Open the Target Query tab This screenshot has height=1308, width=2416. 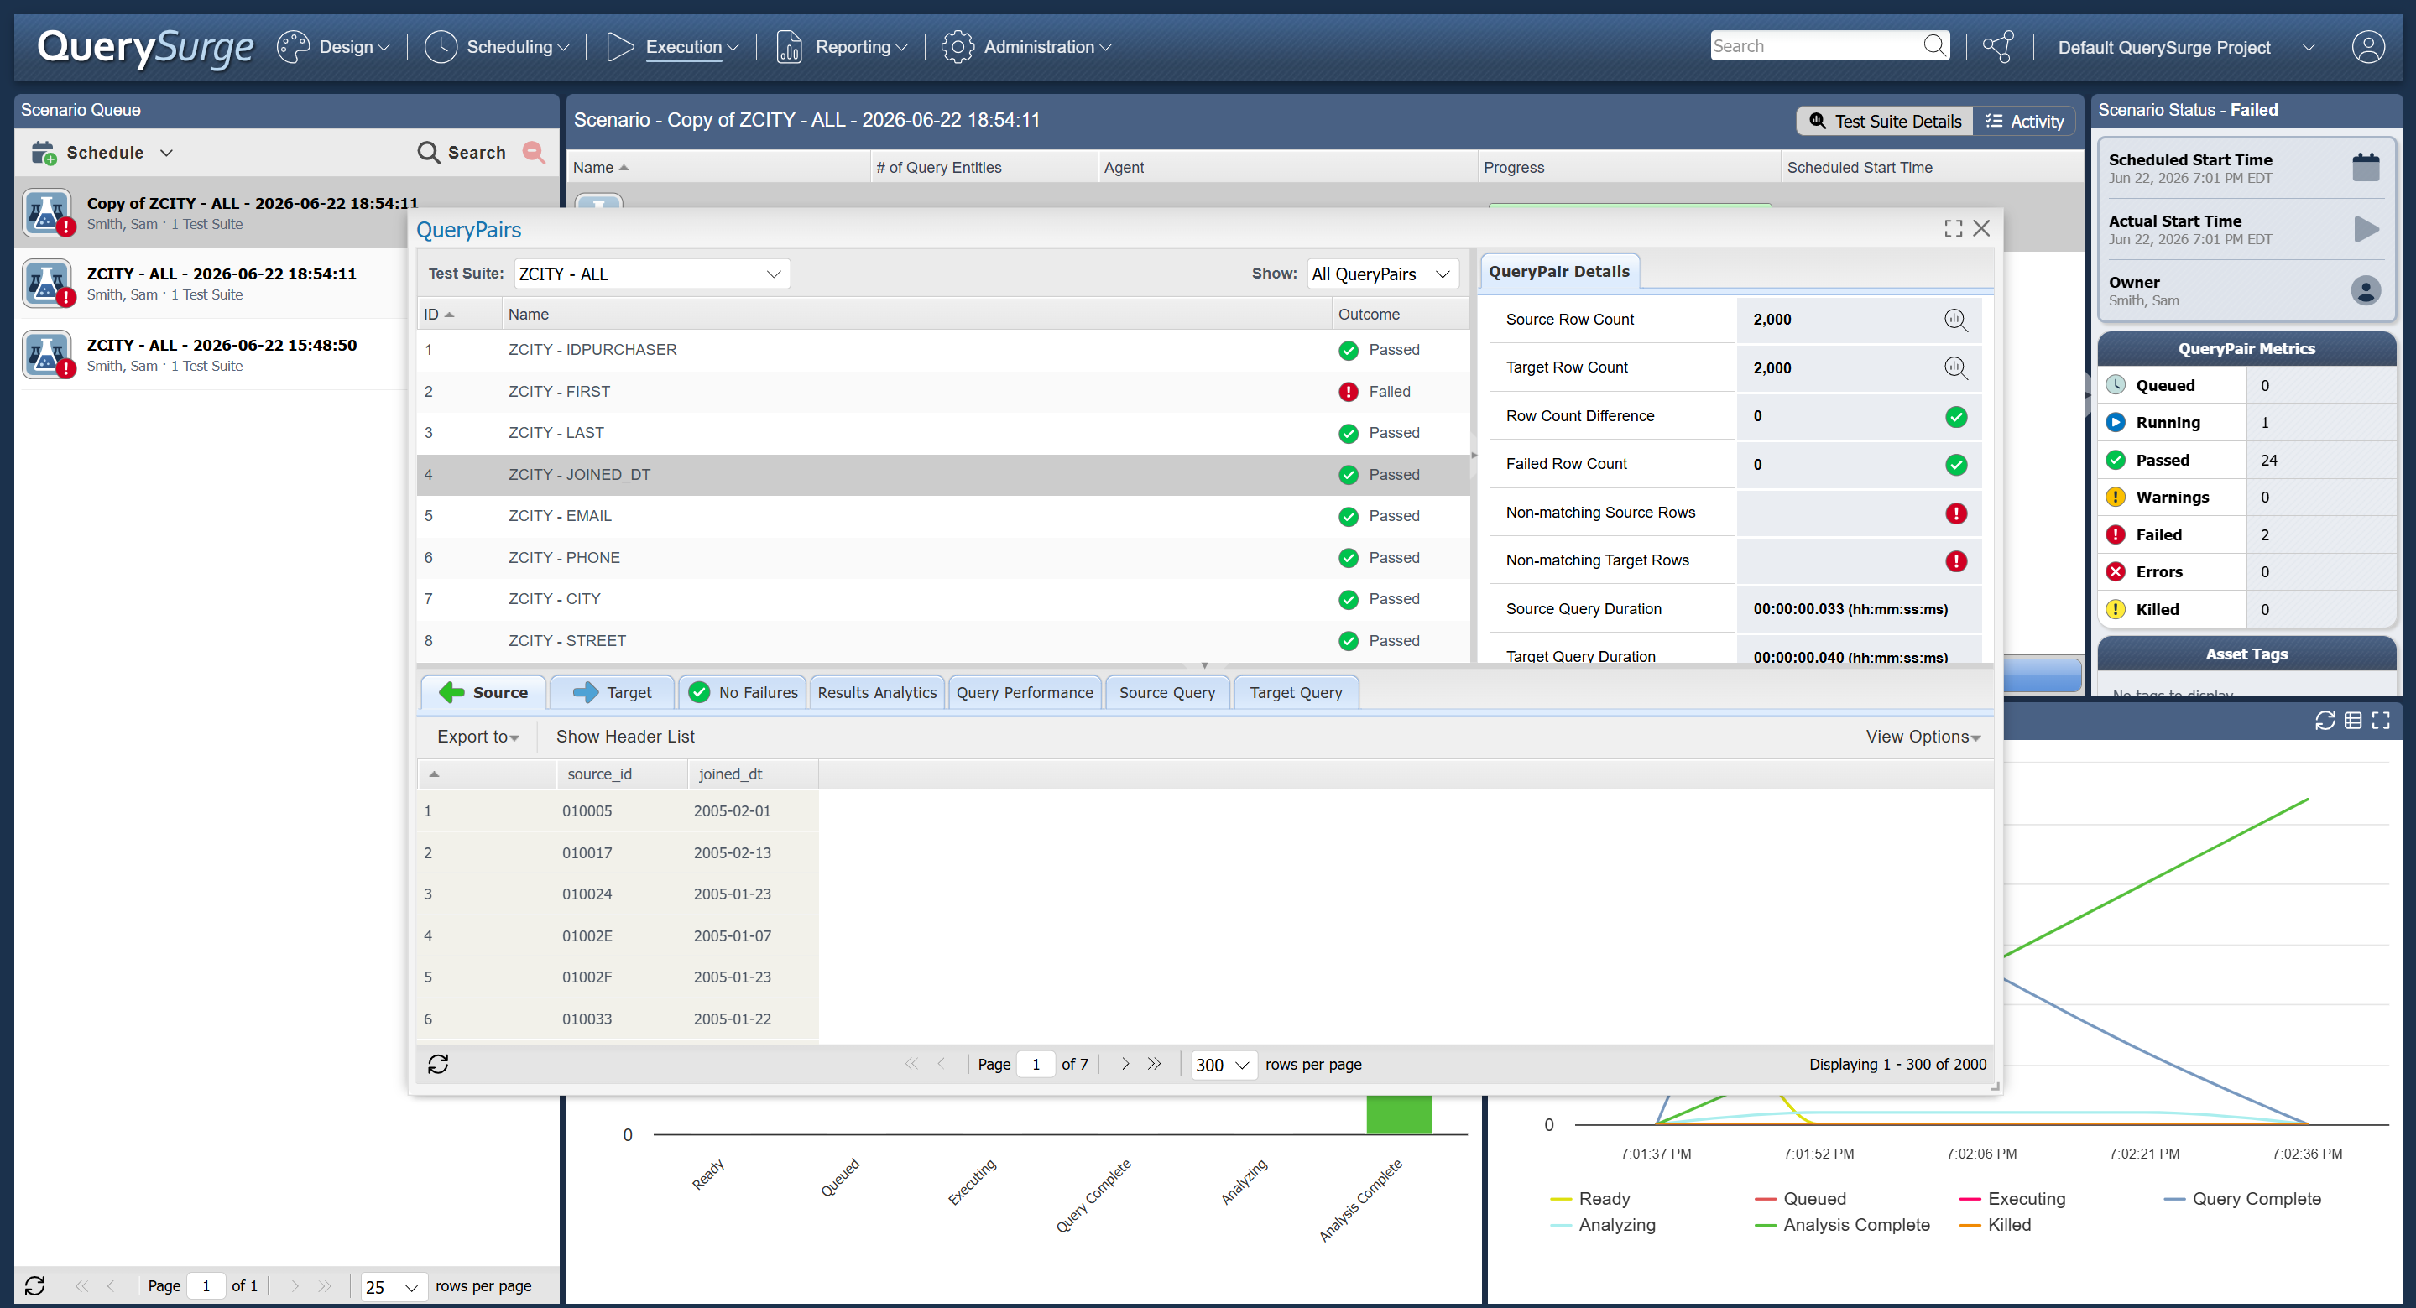click(1295, 692)
